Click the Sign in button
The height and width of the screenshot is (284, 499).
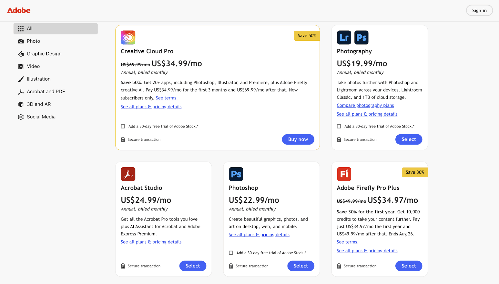pyautogui.click(x=479, y=10)
